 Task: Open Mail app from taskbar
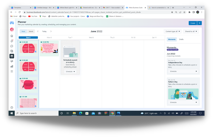(x=93, y=113)
